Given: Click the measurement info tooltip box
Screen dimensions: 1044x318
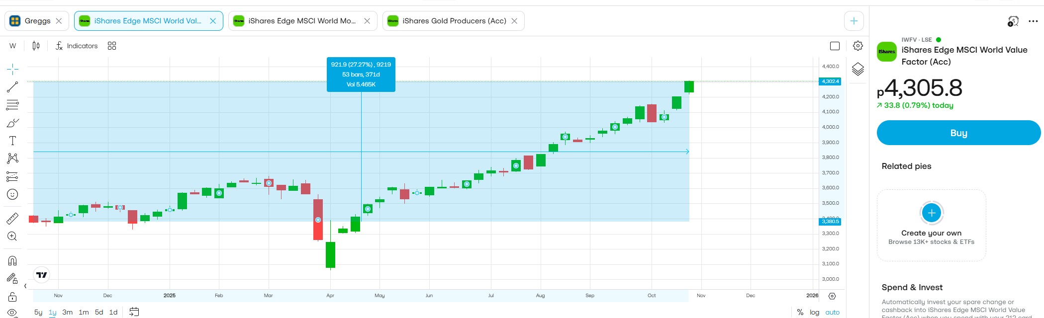Looking at the screenshot, I should (x=361, y=75).
